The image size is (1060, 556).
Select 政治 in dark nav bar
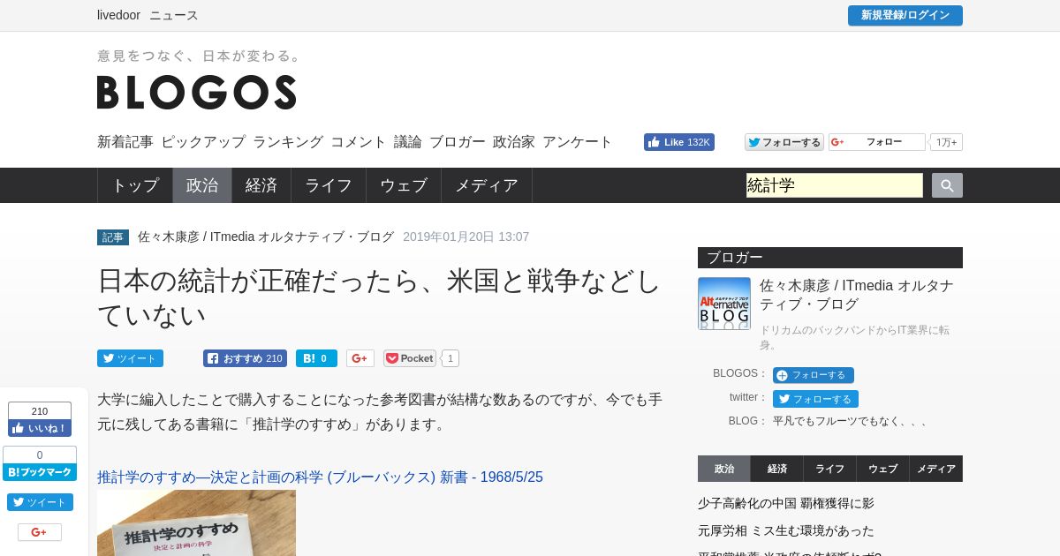coord(202,185)
